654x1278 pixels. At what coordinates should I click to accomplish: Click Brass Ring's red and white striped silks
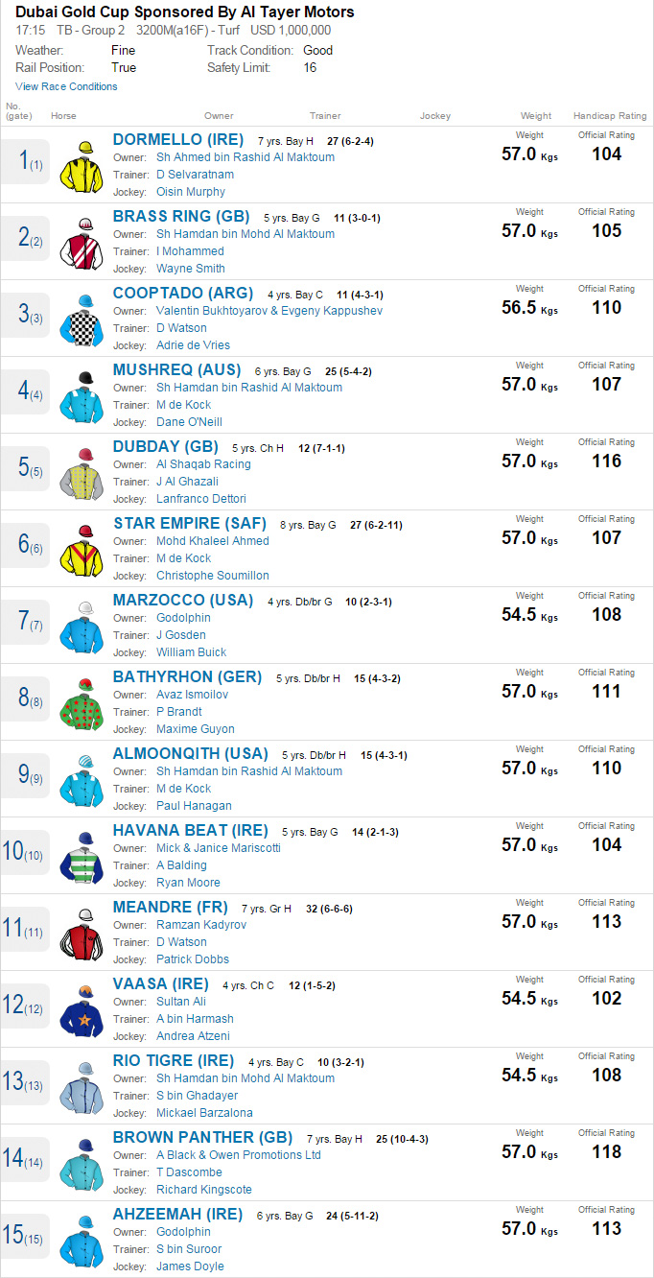81,242
